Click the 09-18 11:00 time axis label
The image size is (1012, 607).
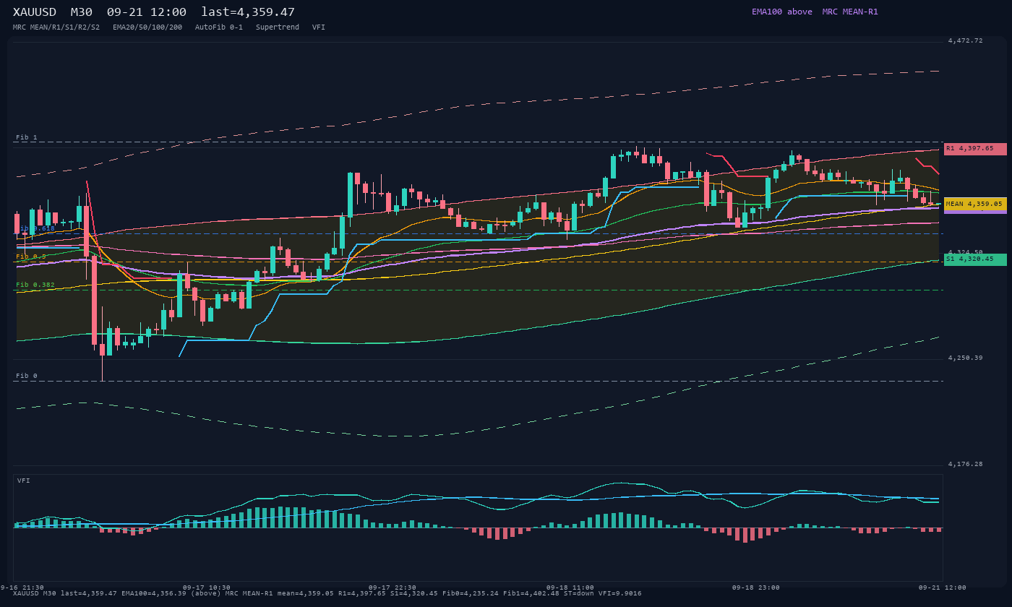tap(570, 587)
